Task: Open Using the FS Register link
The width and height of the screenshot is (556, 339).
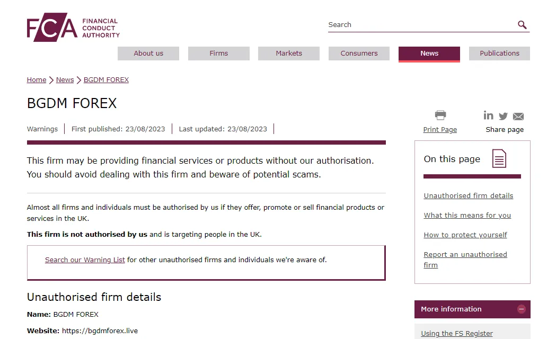Action: (457, 333)
